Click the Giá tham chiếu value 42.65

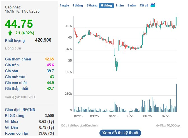pos(49,59)
